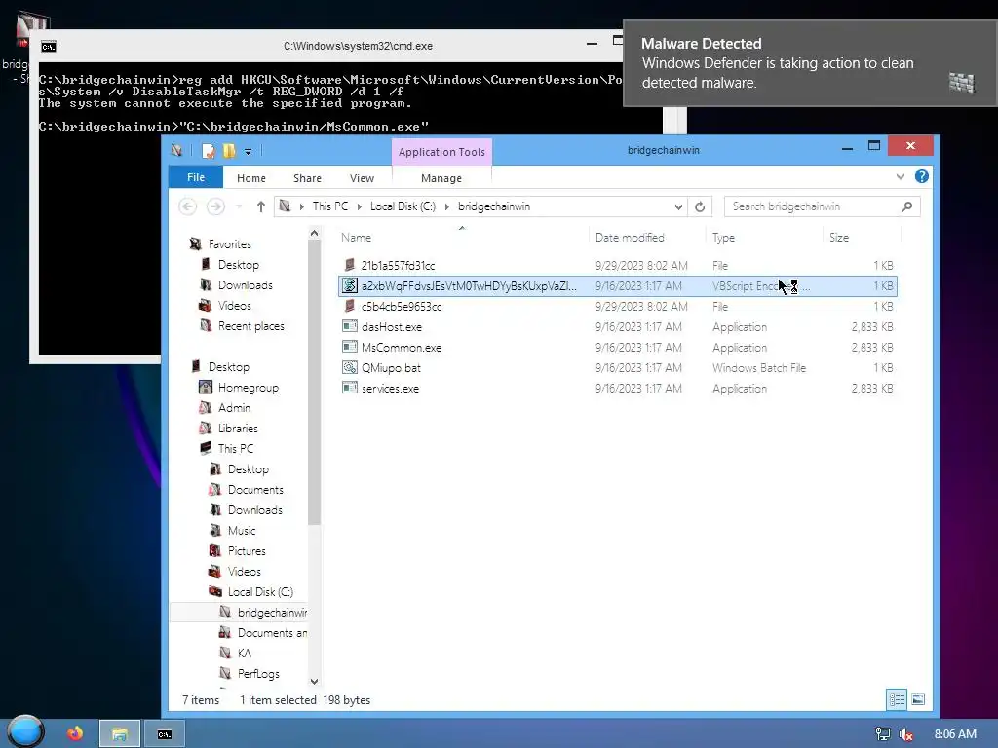The image size is (998, 748).
Task: Click New Folder quick access icon
Action: point(229,151)
